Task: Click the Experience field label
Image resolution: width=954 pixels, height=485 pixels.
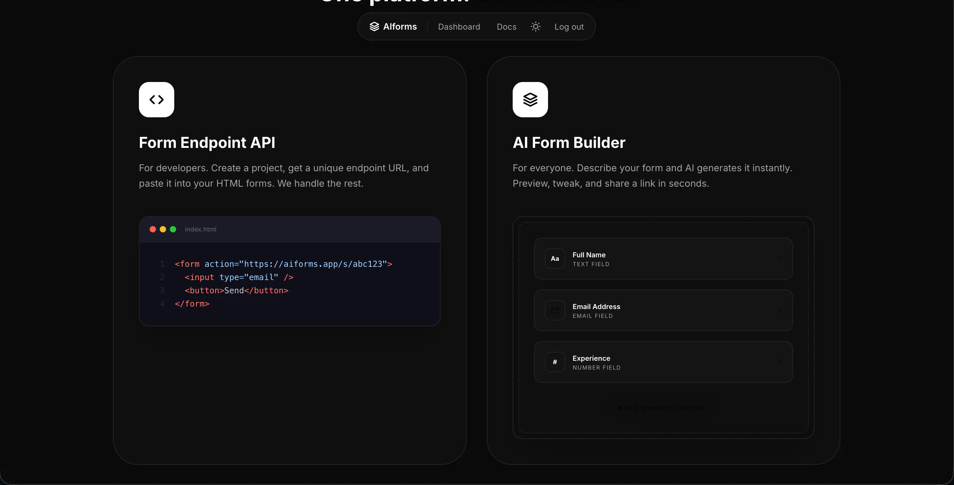Action: (x=591, y=358)
